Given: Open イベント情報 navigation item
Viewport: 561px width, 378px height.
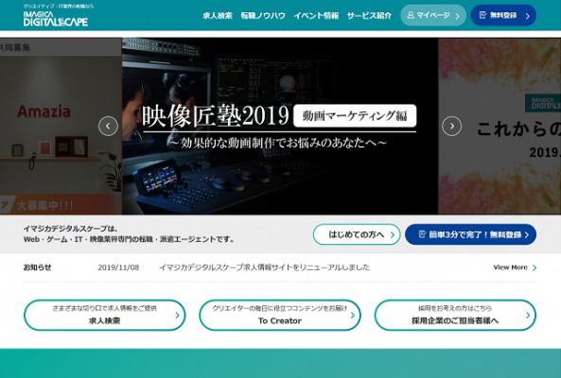Looking at the screenshot, I should coord(316,15).
